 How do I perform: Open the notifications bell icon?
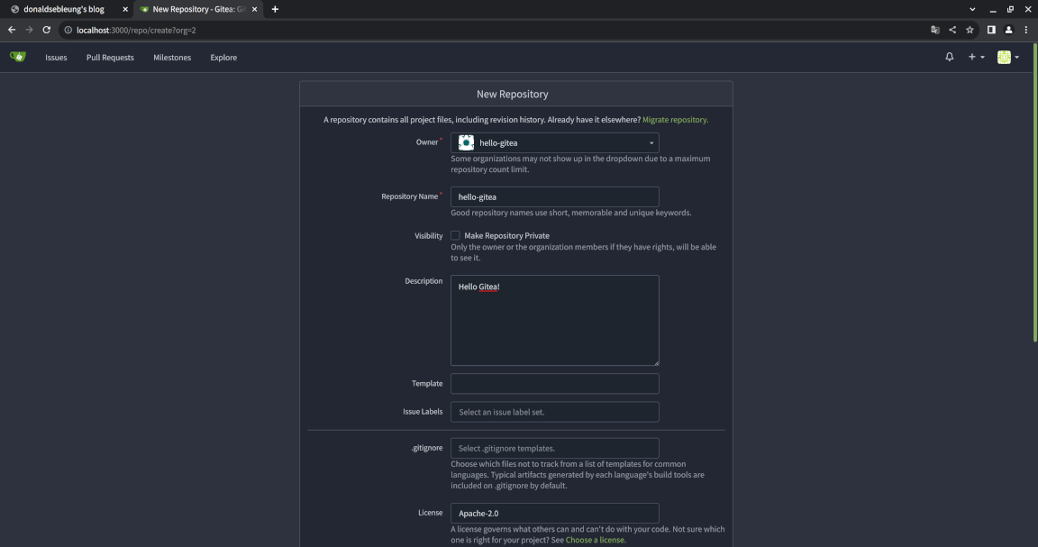[x=949, y=57]
